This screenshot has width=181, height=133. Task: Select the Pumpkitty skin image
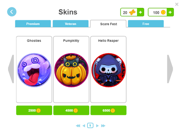(x=71, y=70)
